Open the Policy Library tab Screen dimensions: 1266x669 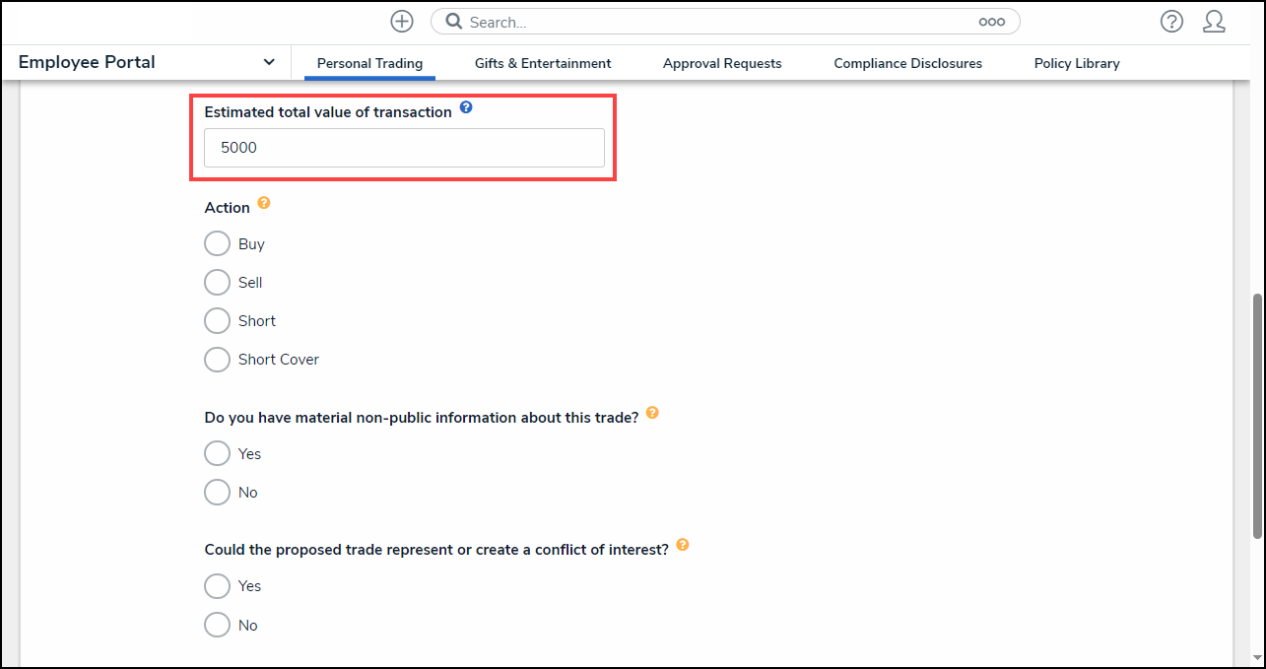(x=1077, y=63)
